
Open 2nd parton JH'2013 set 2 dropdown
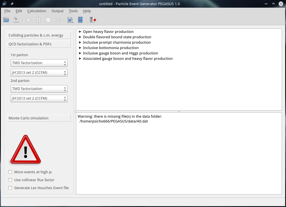(39, 98)
